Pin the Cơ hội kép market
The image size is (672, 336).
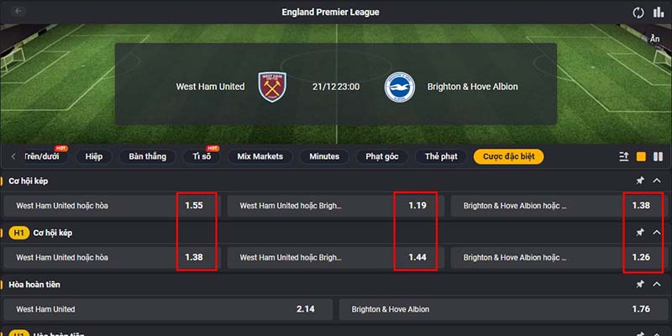click(x=640, y=181)
